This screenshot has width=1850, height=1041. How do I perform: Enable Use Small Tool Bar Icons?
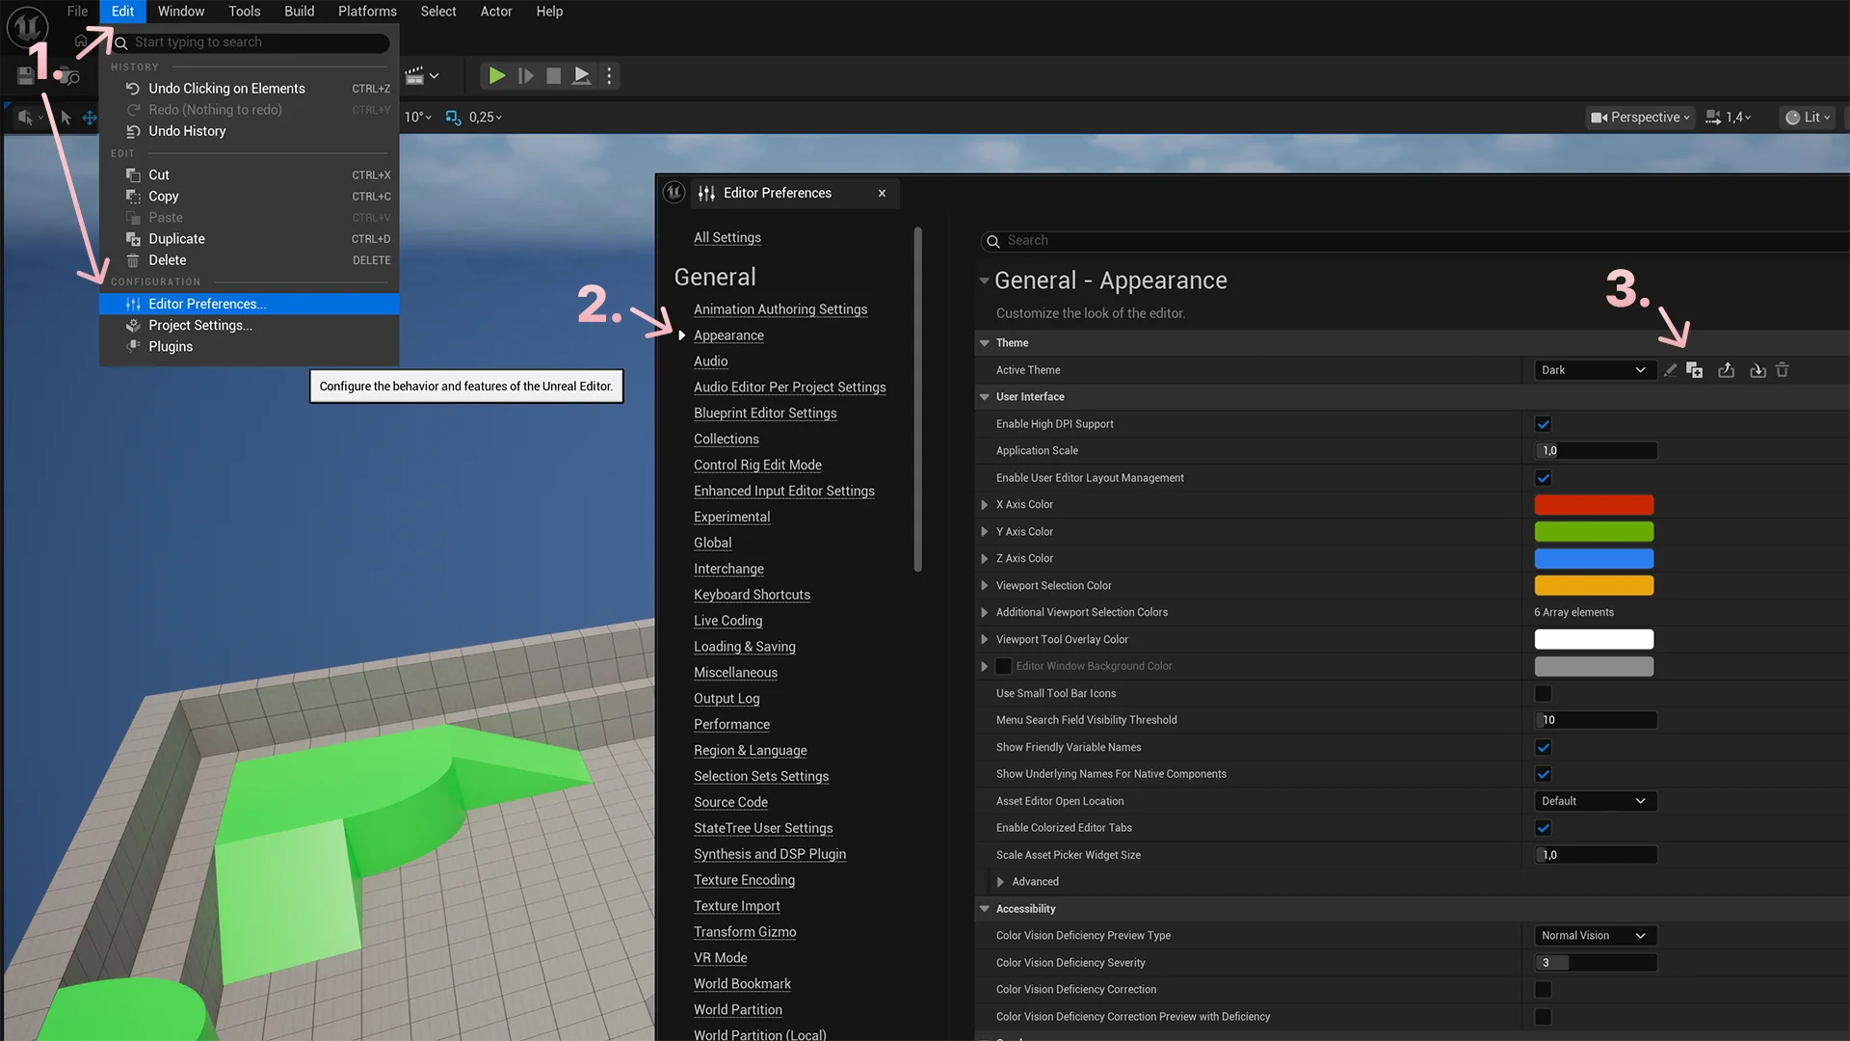tap(1543, 693)
